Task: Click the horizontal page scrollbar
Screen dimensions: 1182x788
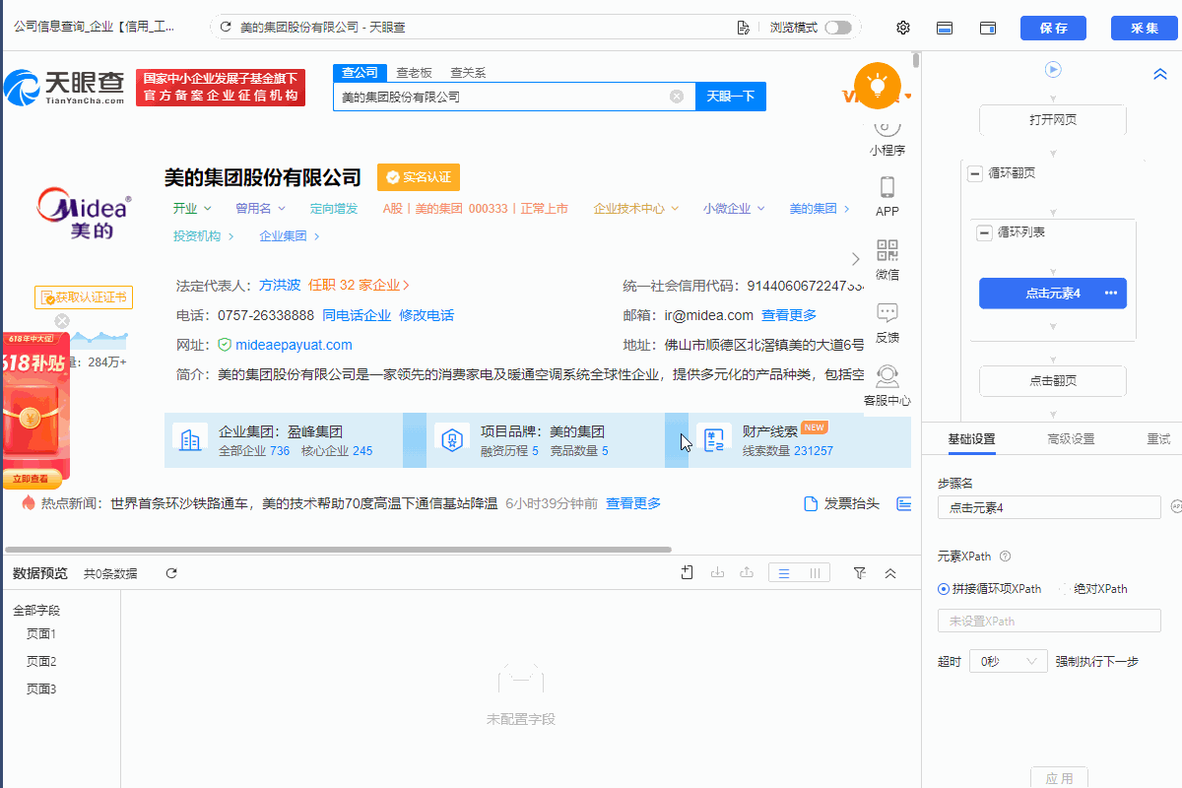Action: coord(338,550)
